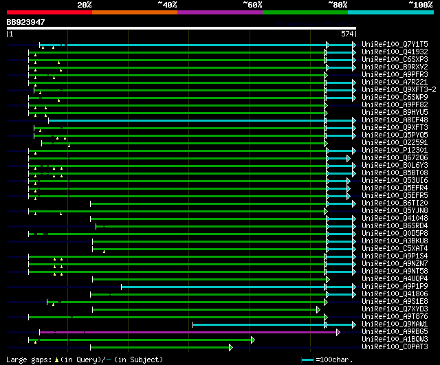Screen dimensions: 440x365
Task: Select UniRef100_B5BT08 entry
Action: [395, 173]
